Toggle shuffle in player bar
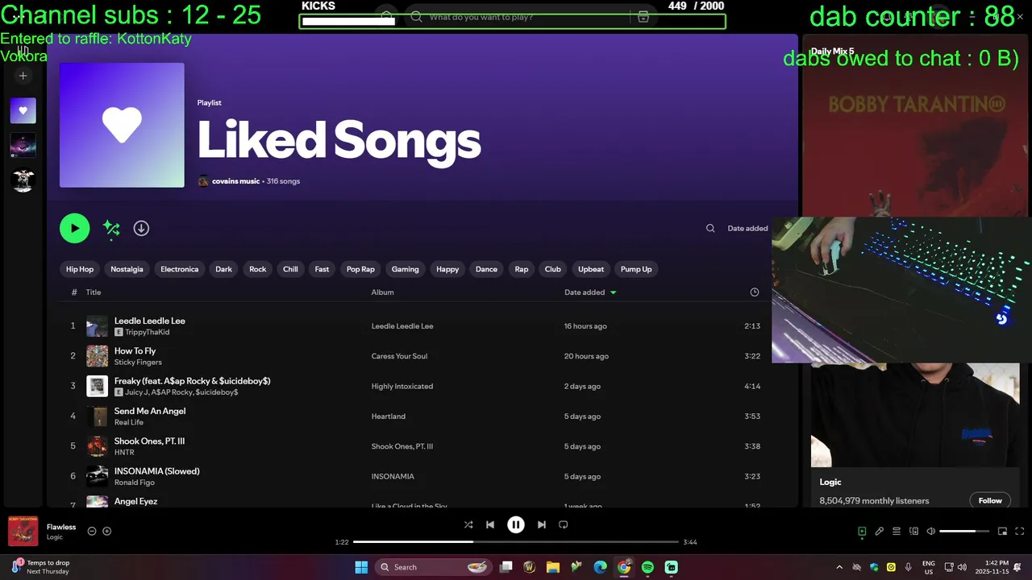Viewport: 1032px width, 580px height. point(468,524)
